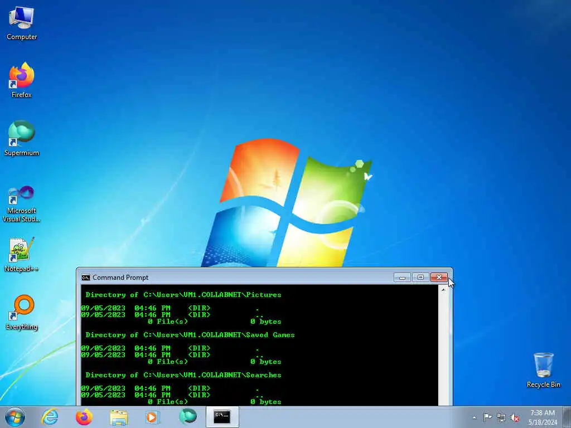Screen dimensions: 571x428
Task: Show hidden icons in the system tray
Action: (x=474, y=417)
